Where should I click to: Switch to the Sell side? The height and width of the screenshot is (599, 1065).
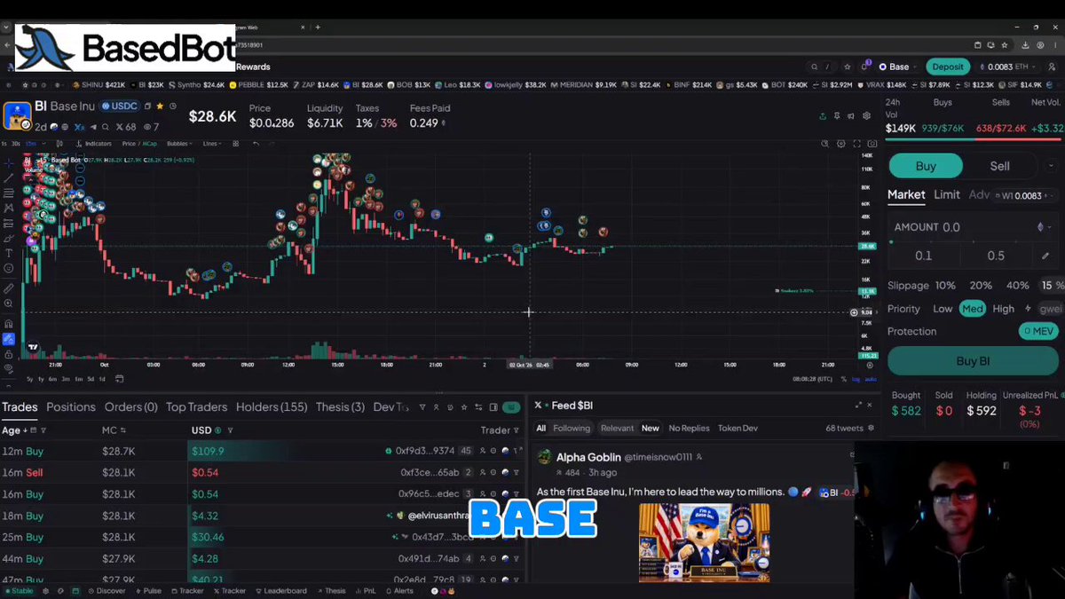(x=999, y=166)
